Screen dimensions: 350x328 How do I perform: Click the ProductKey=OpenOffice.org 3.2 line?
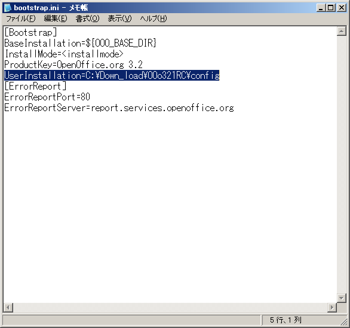point(73,65)
